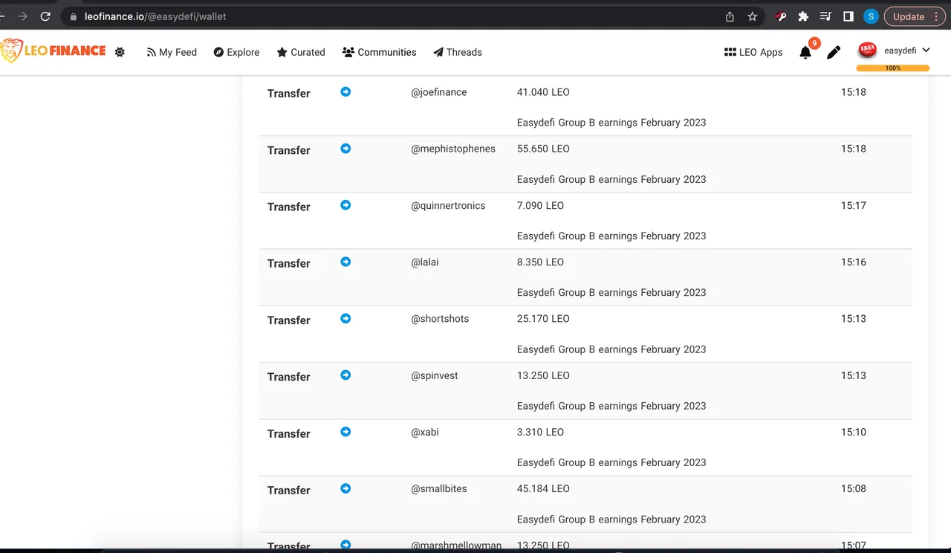Image resolution: width=951 pixels, height=553 pixels.
Task: Open the Explore page
Action: 236,52
